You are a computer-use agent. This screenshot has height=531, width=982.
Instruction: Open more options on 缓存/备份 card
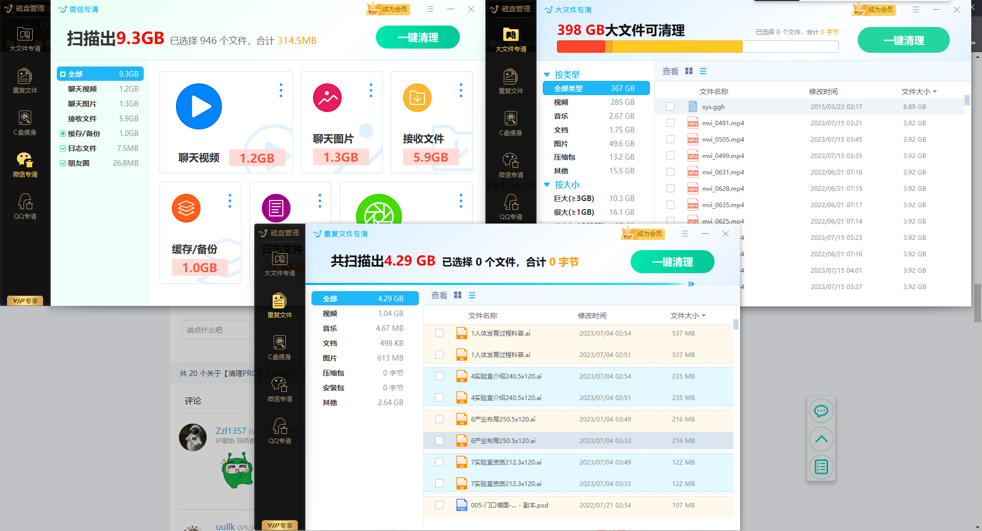[230, 201]
